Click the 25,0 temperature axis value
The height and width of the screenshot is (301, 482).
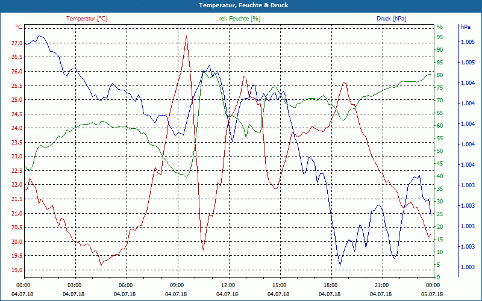point(17,100)
